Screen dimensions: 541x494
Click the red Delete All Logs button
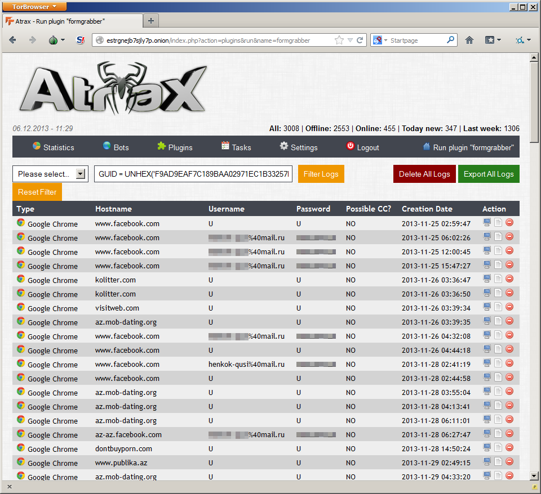point(424,174)
